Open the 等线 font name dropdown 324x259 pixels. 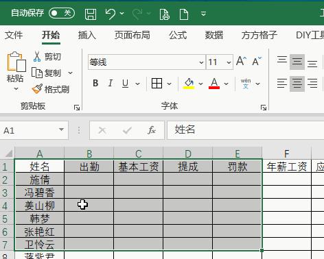coord(201,62)
